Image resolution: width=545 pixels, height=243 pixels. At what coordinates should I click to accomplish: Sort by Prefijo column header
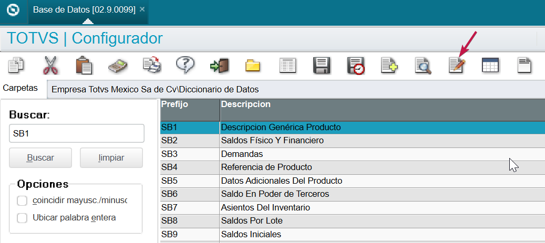pos(190,110)
